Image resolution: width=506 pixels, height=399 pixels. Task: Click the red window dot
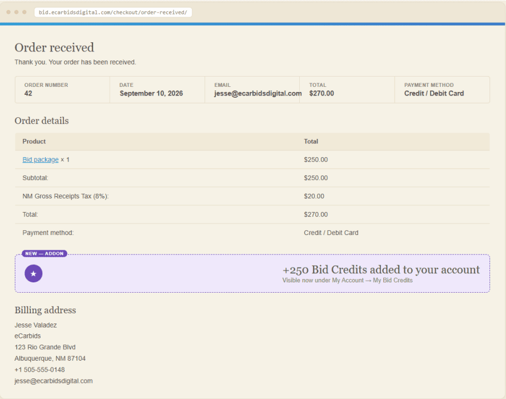pyautogui.click(x=9, y=12)
